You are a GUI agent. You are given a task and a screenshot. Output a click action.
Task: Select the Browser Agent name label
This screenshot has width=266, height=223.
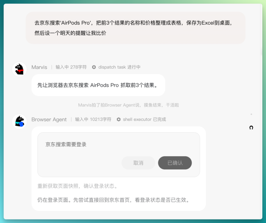[49, 119]
